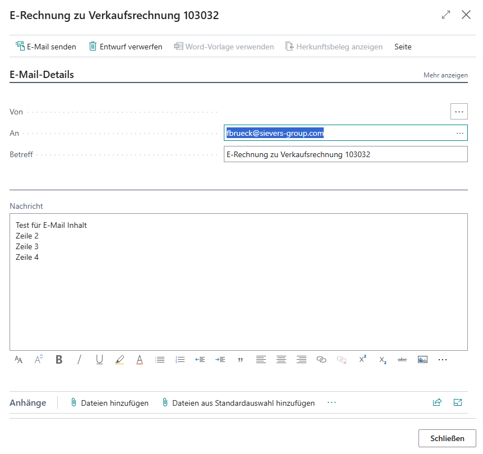Apply italic formatting to the message text

click(x=79, y=359)
